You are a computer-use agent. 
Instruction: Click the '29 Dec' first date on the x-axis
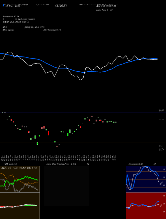pos(3,157)
